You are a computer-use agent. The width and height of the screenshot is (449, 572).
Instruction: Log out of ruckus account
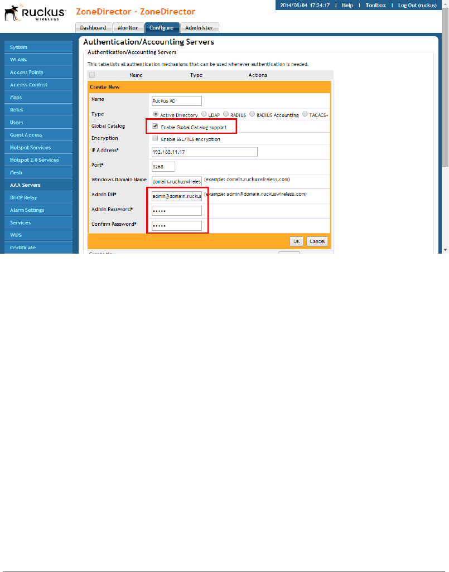(x=417, y=5)
